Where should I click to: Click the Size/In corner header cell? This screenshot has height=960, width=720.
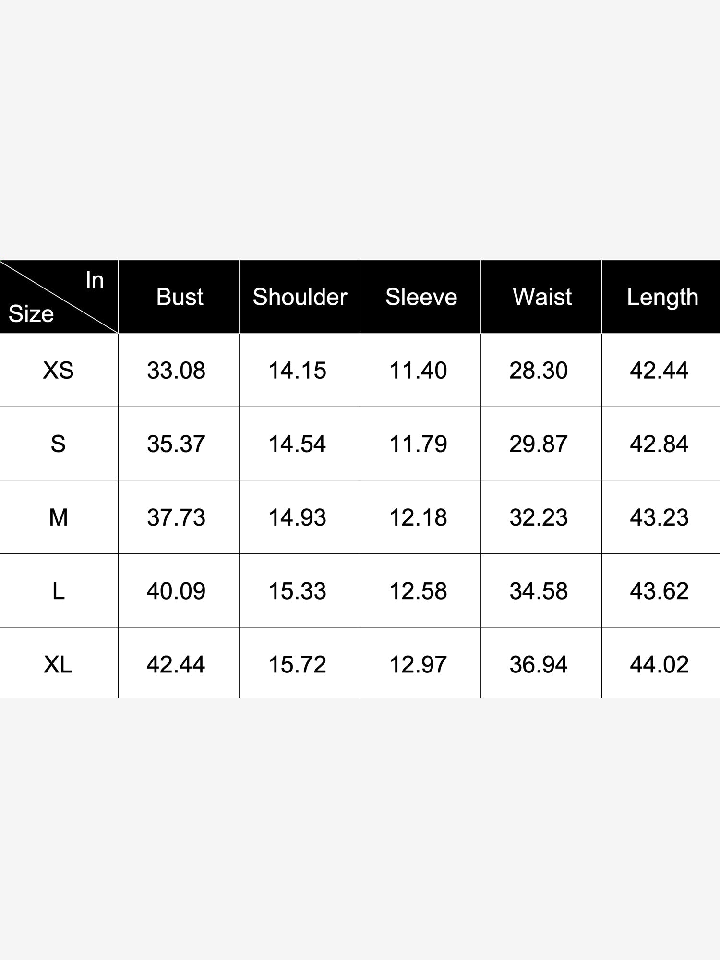pyautogui.click(x=59, y=297)
